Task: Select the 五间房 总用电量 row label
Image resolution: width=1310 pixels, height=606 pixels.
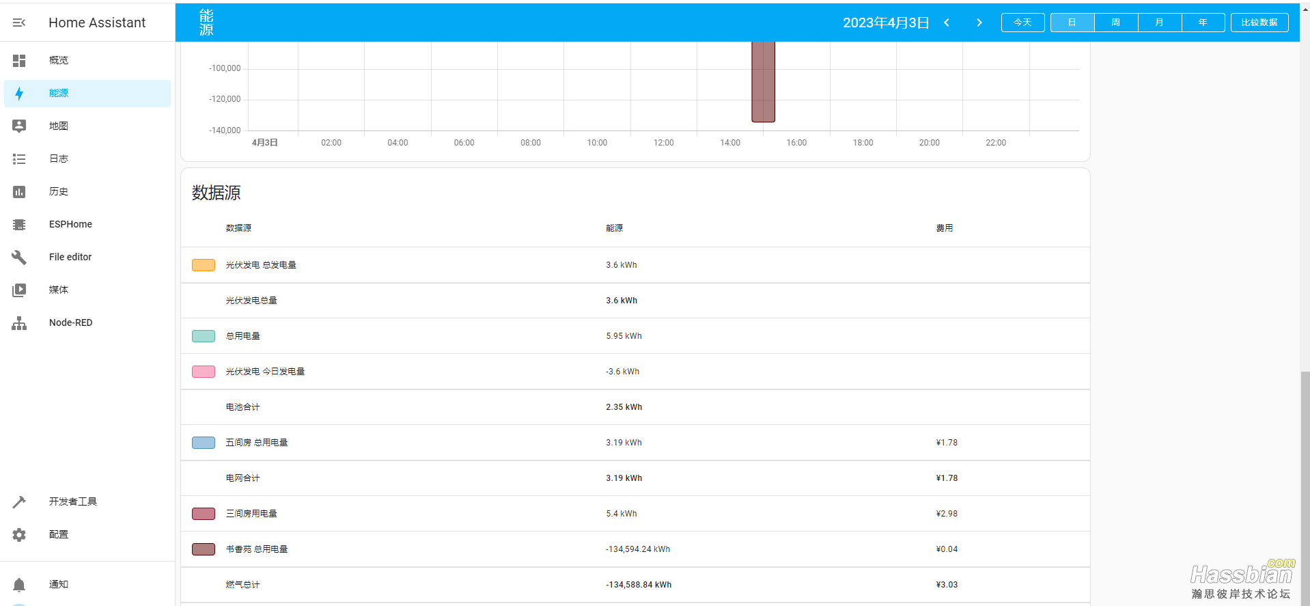Action: pos(257,443)
